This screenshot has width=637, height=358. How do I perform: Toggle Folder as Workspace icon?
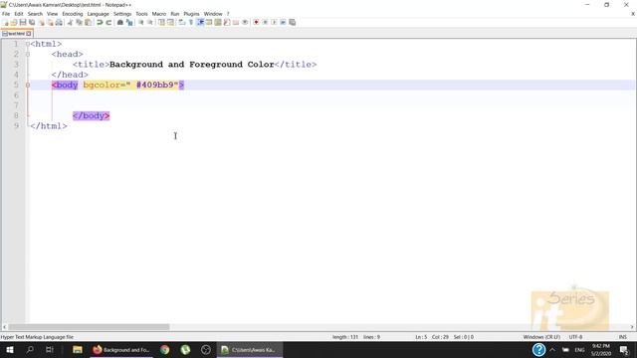click(236, 23)
